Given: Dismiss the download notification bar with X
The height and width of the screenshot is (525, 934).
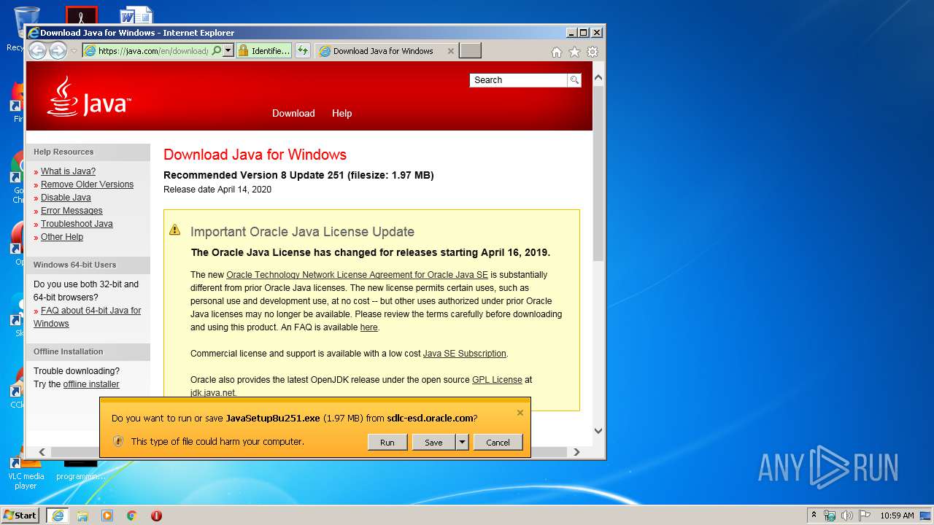Looking at the screenshot, I should pos(520,413).
